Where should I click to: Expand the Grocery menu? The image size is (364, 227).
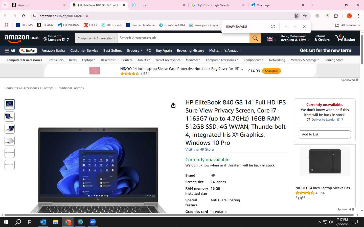[134, 51]
